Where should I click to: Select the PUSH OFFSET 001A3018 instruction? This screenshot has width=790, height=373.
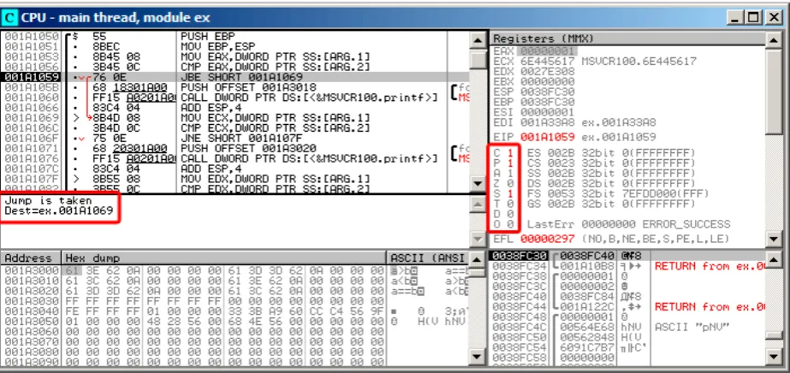(x=248, y=87)
